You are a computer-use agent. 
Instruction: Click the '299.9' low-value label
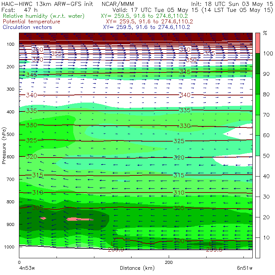[x=116, y=250]
